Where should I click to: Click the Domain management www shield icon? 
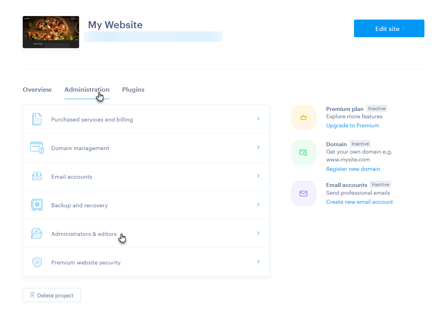click(37, 148)
